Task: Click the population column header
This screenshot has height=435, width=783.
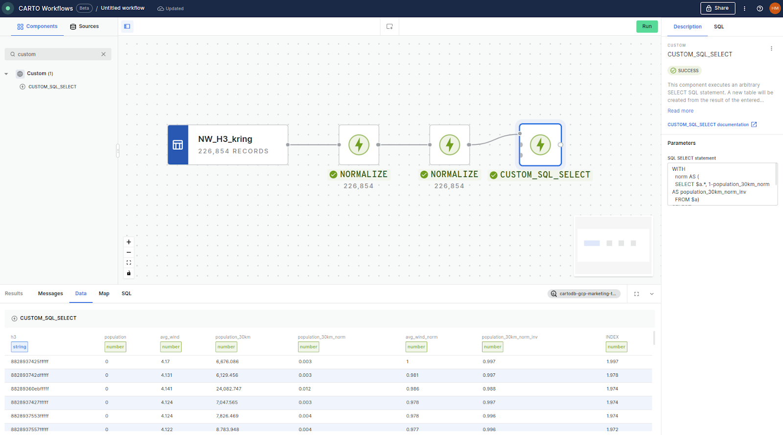Action: click(115, 337)
